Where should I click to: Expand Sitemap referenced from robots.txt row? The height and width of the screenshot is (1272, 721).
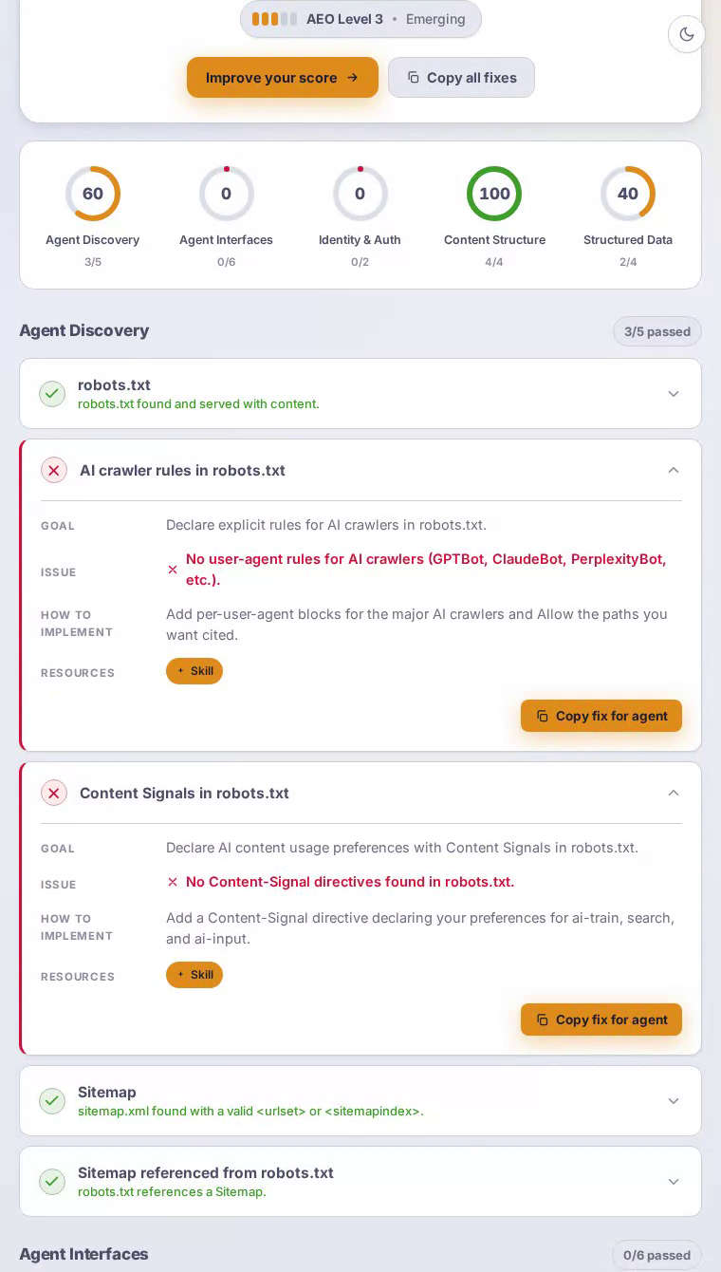(x=360, y=1181)
